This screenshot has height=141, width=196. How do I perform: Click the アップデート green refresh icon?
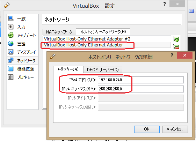click(10, 35)
